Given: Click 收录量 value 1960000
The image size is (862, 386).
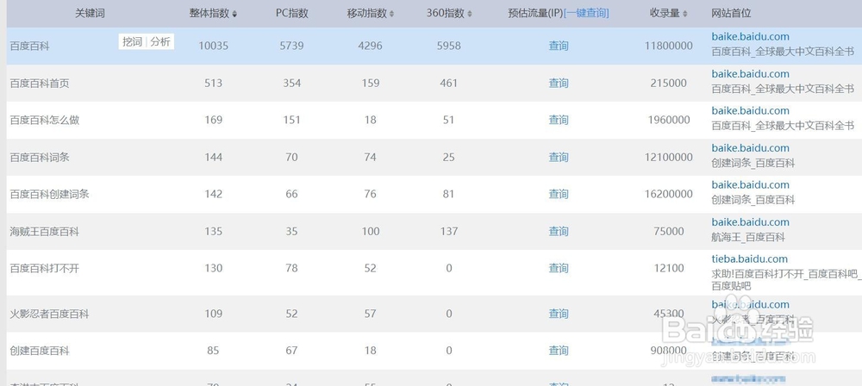Looking at the screenshot, I should pos(669,121).
